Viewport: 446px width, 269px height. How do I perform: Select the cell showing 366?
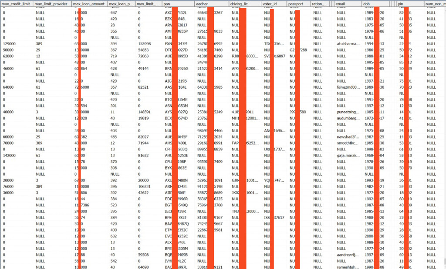point(114,31)
